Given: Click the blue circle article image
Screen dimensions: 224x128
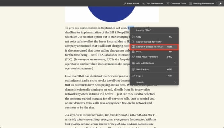Looking at the screenshot, I should pyautogui.click(x=111, y=14).
